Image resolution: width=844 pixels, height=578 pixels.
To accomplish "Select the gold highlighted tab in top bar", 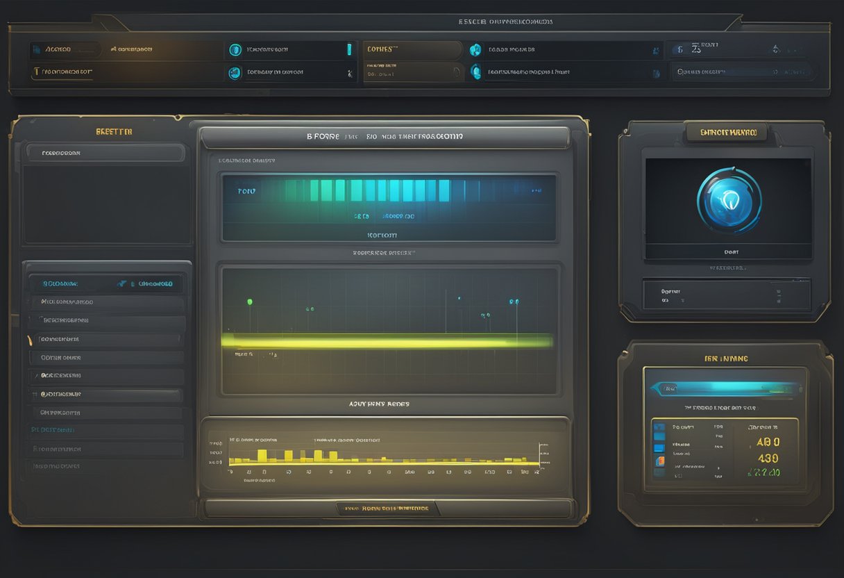I will pyautogui.click(x=412, y=49).
